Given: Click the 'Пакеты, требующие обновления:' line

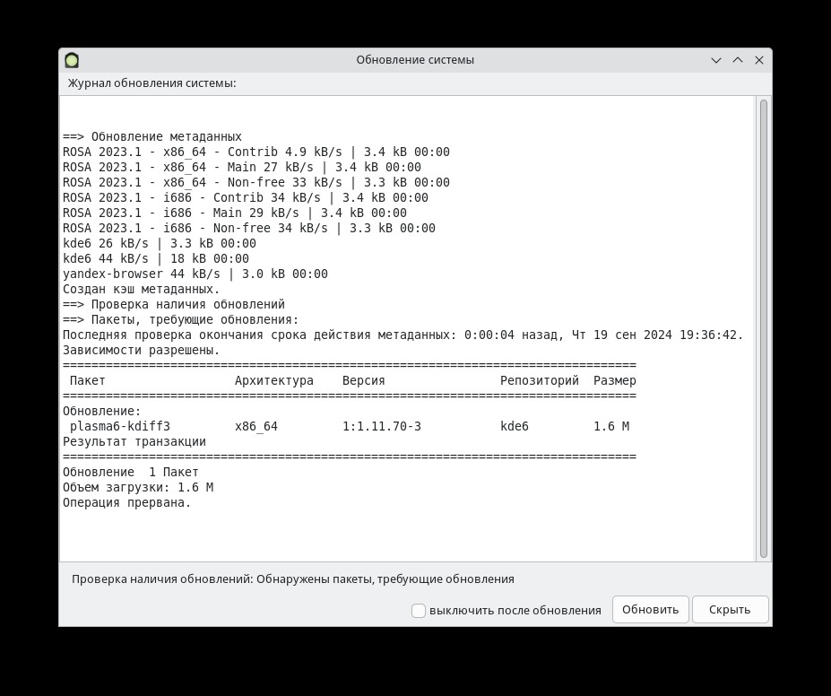Looking at the screenshot, I should click(x=181, y=320).
